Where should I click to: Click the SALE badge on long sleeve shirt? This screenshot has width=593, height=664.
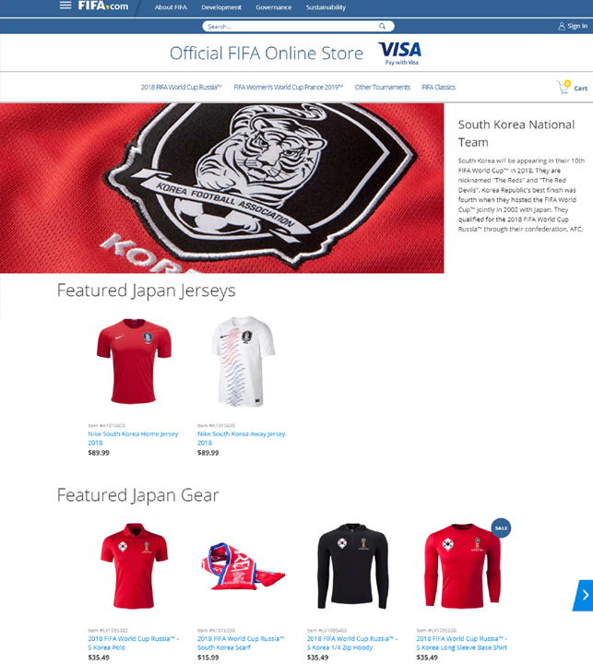(x=501, y=528)
